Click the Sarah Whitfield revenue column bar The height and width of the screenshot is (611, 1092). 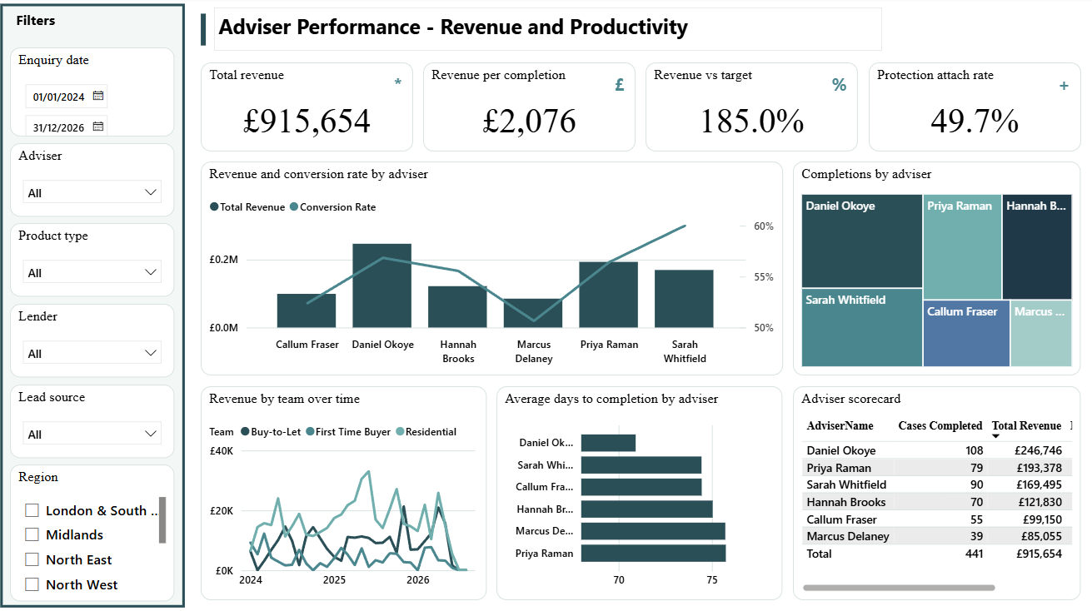[x=684, y=299]
